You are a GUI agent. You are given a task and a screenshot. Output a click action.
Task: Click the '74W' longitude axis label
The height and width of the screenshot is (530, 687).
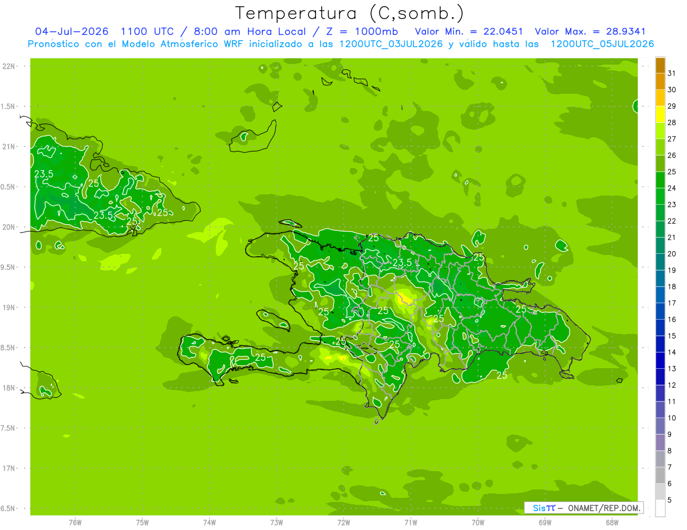[210, 522]
